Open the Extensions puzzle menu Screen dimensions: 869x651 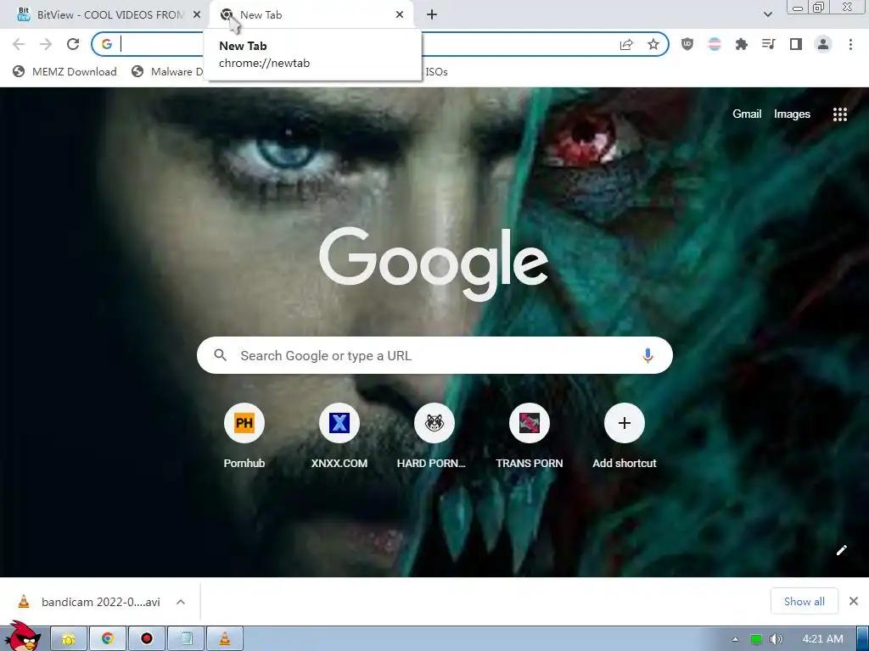(742, 44)
